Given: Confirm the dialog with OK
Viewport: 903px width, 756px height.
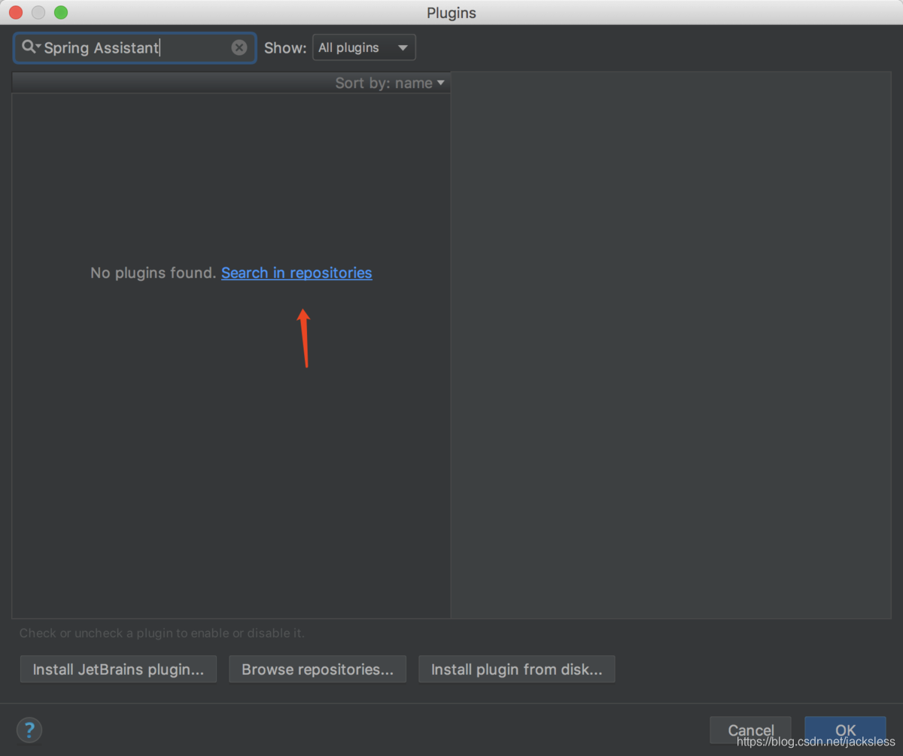Looking at the screenshot, I should [x=845, y=730].
